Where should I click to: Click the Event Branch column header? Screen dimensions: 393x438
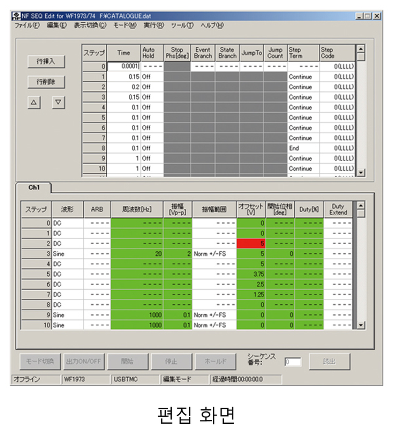[x=203, y=53]
